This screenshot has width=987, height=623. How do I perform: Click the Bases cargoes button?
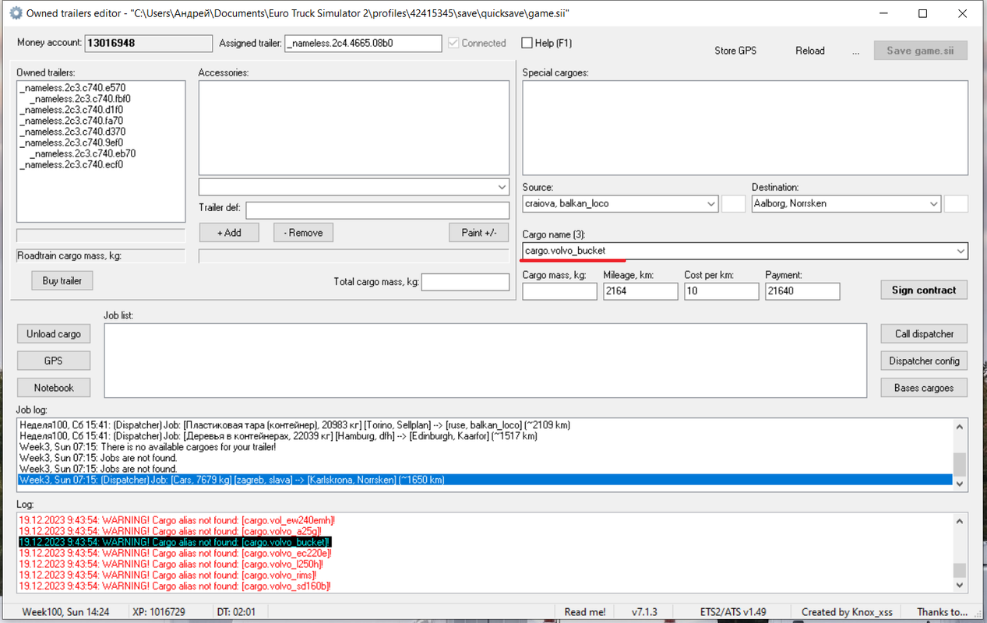pos(925,388)
